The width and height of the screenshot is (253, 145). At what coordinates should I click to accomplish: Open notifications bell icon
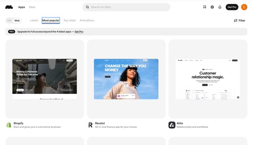point(220,7)
